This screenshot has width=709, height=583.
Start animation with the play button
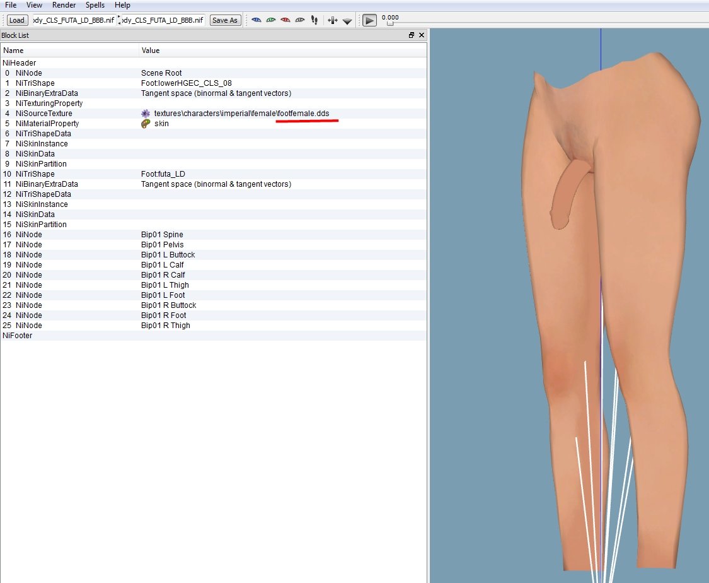click(369, 20)
